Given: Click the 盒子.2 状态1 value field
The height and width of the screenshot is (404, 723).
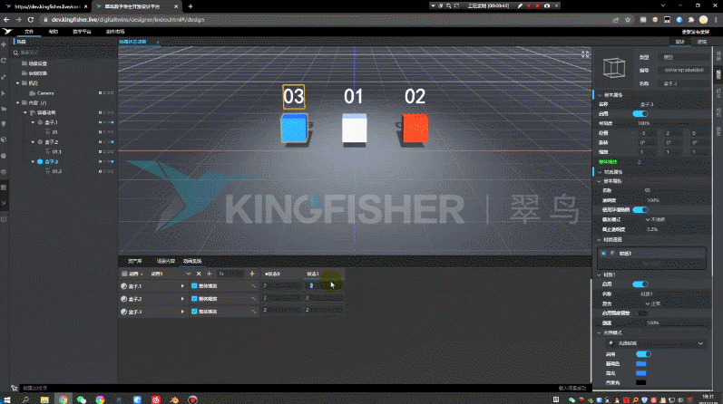Looking at the screenshot, I should 324,299.
